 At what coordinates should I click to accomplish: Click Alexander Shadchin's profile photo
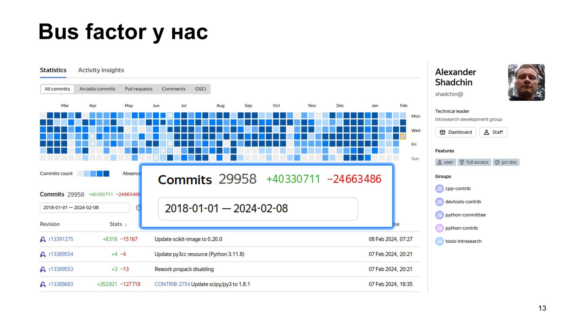click(x=526, y=82)
